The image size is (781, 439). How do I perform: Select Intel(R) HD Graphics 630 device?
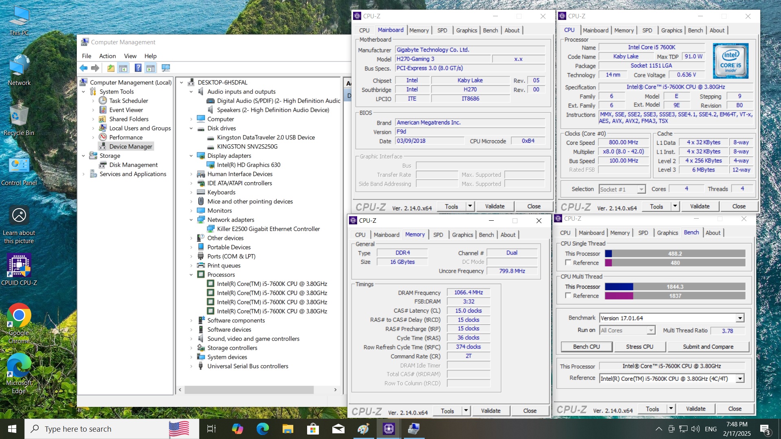click(249, 165)
